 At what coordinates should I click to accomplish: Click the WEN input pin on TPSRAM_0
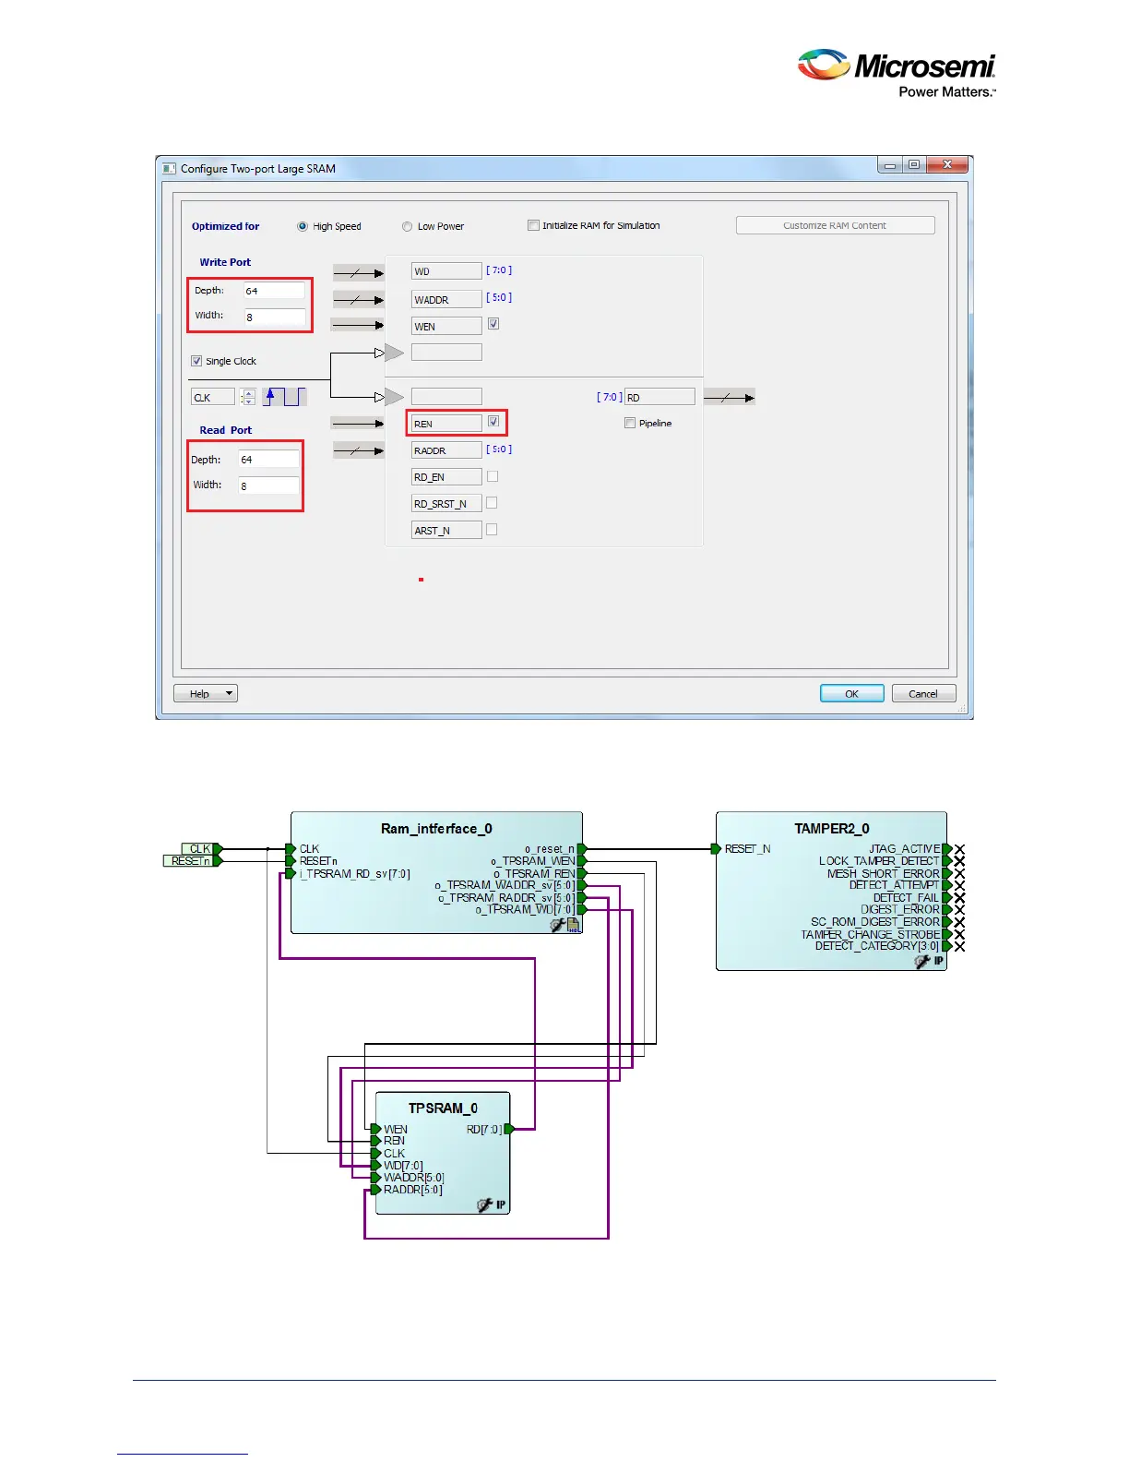[376, 1129]
